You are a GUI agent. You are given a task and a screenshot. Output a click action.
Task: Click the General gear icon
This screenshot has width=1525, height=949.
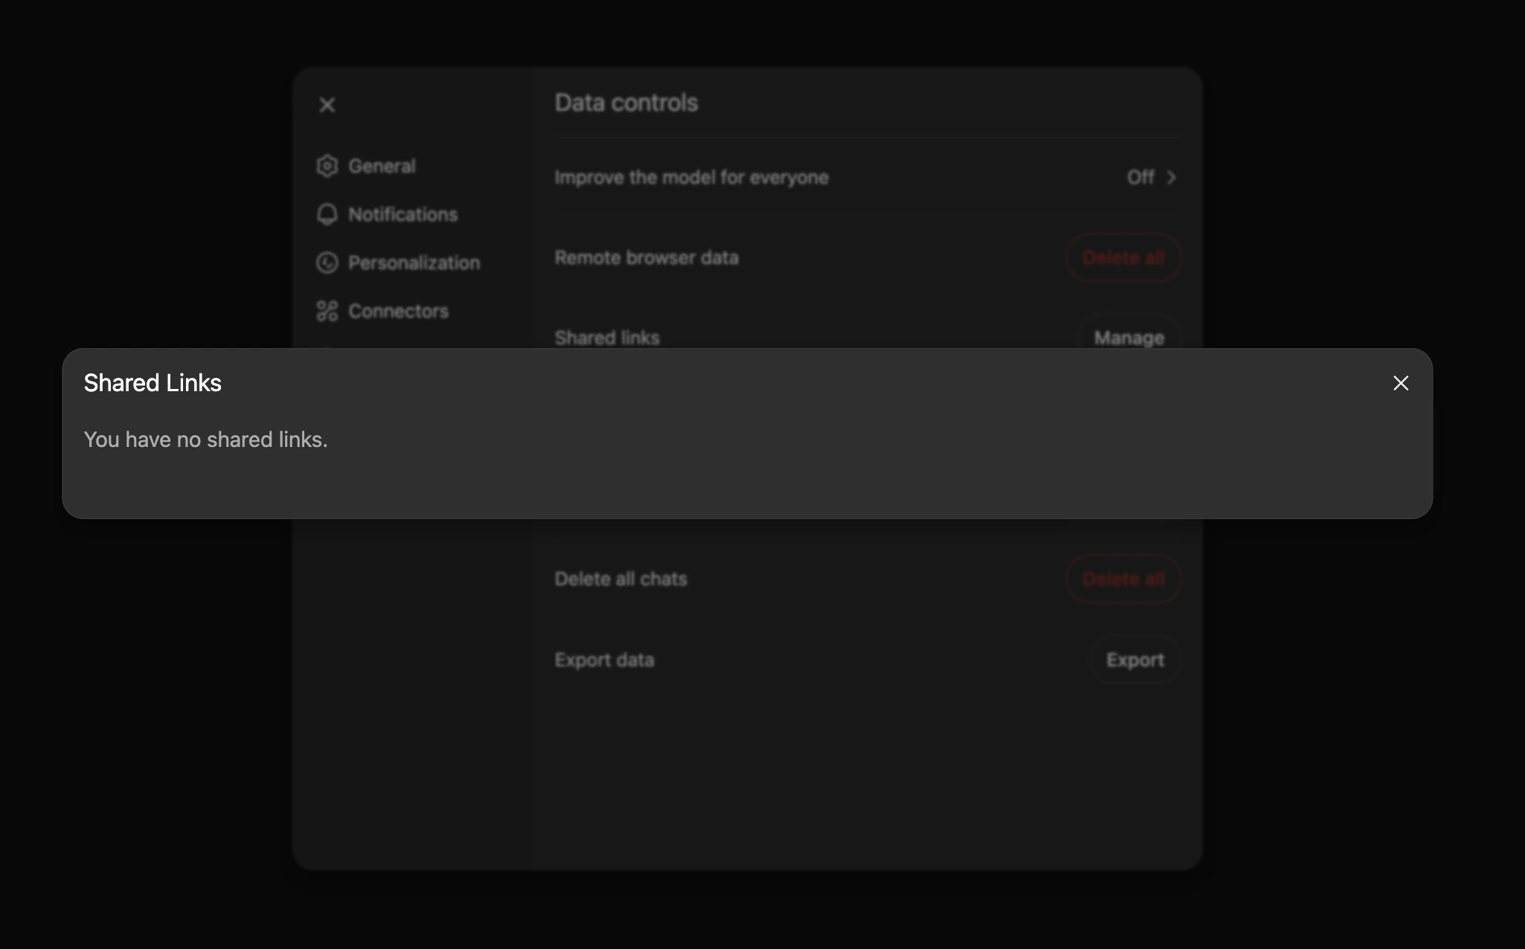pyautogui.click(x=327, y=166)
